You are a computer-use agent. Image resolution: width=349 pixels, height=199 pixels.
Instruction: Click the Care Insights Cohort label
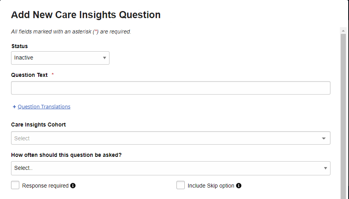point(39,125)
